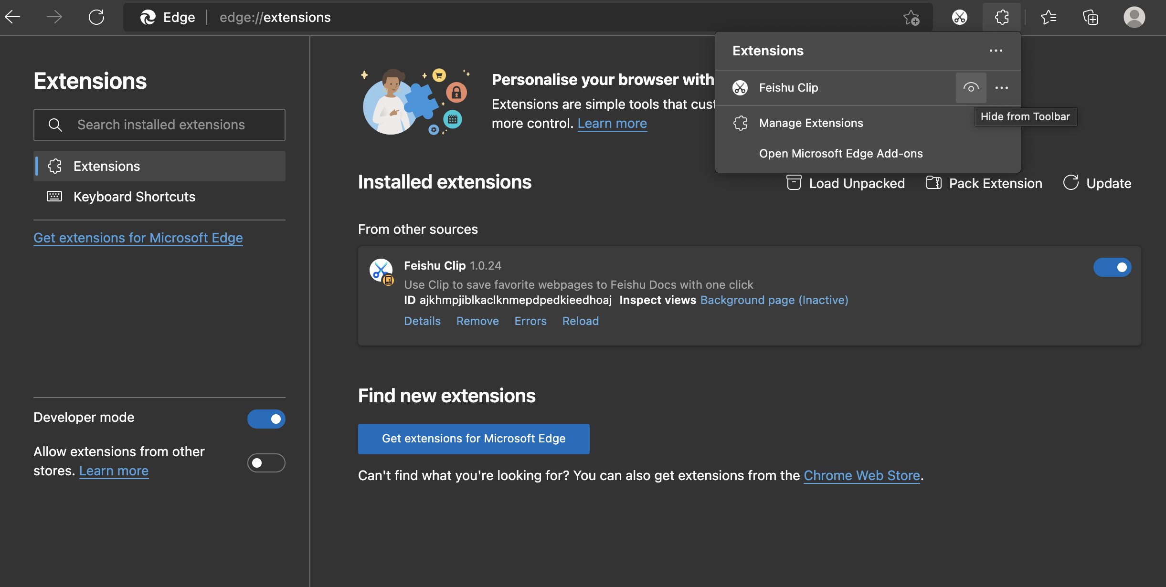Click Load Unpacked button
Screen dimensions: 1166x587
click(x=846, y=183)
